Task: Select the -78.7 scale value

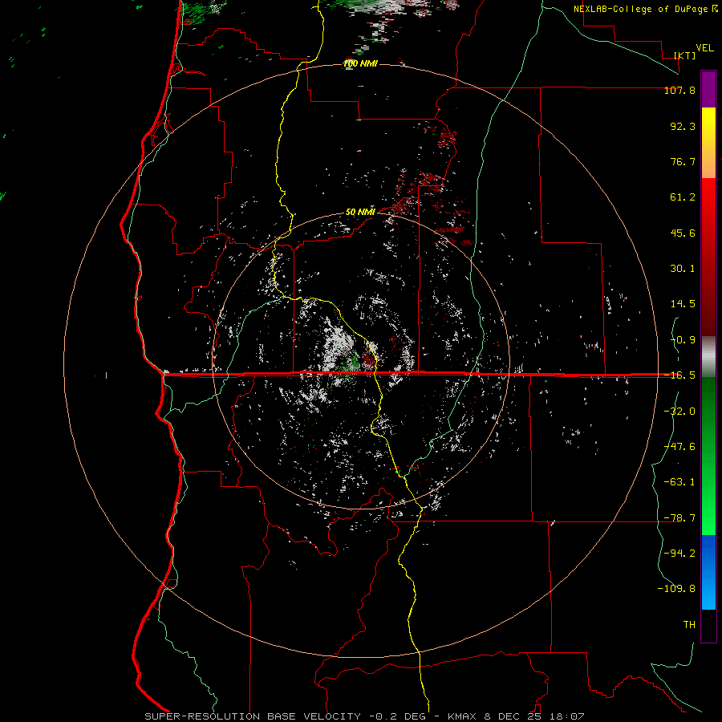Action: coord(679,518)
